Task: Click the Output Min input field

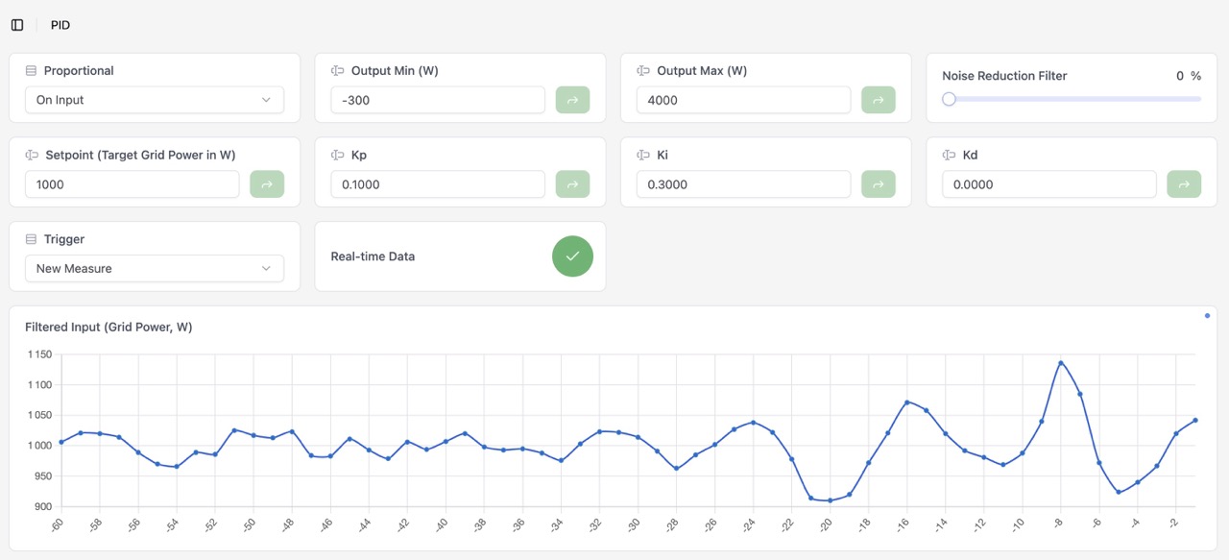Action: click(x=437, y=100)
